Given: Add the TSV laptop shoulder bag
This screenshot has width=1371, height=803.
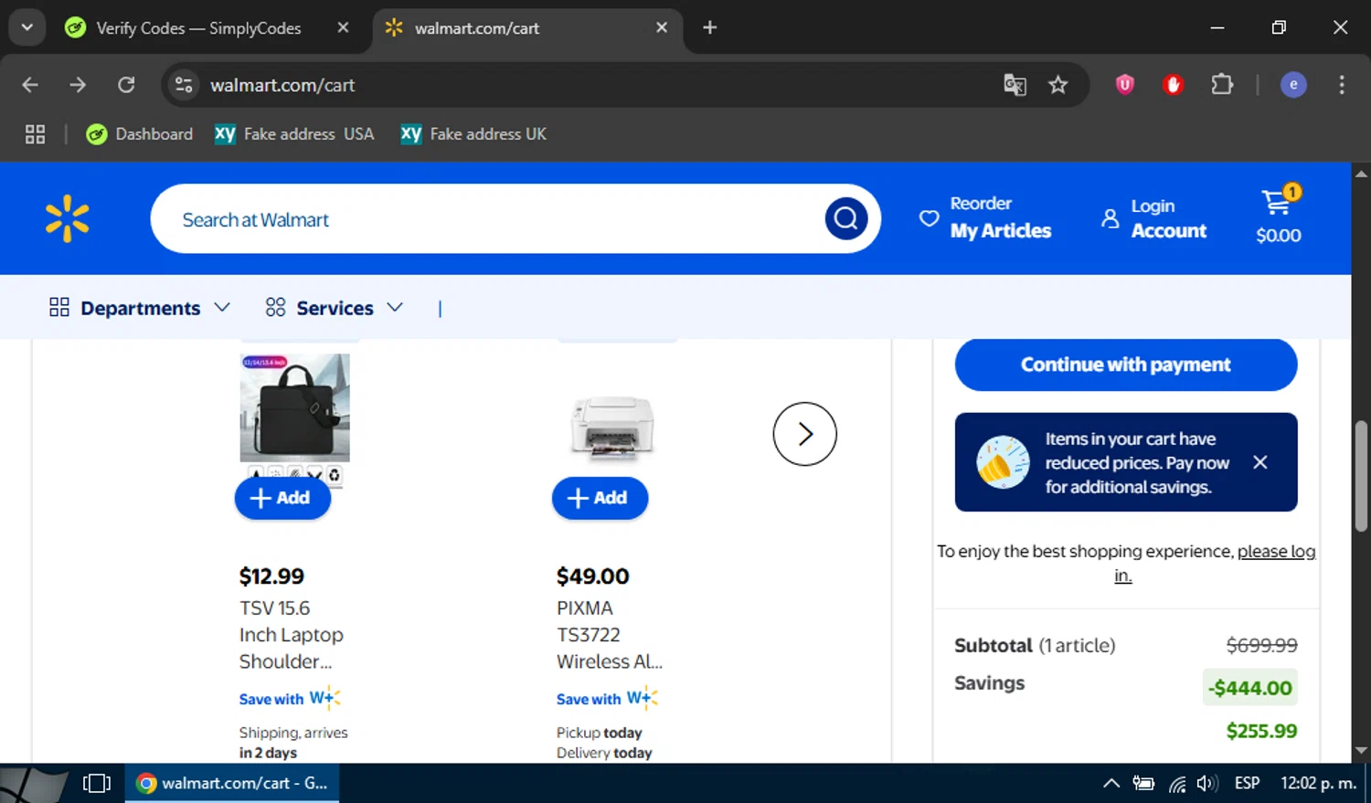Looking at the screenshot, I should click(282, 498).
